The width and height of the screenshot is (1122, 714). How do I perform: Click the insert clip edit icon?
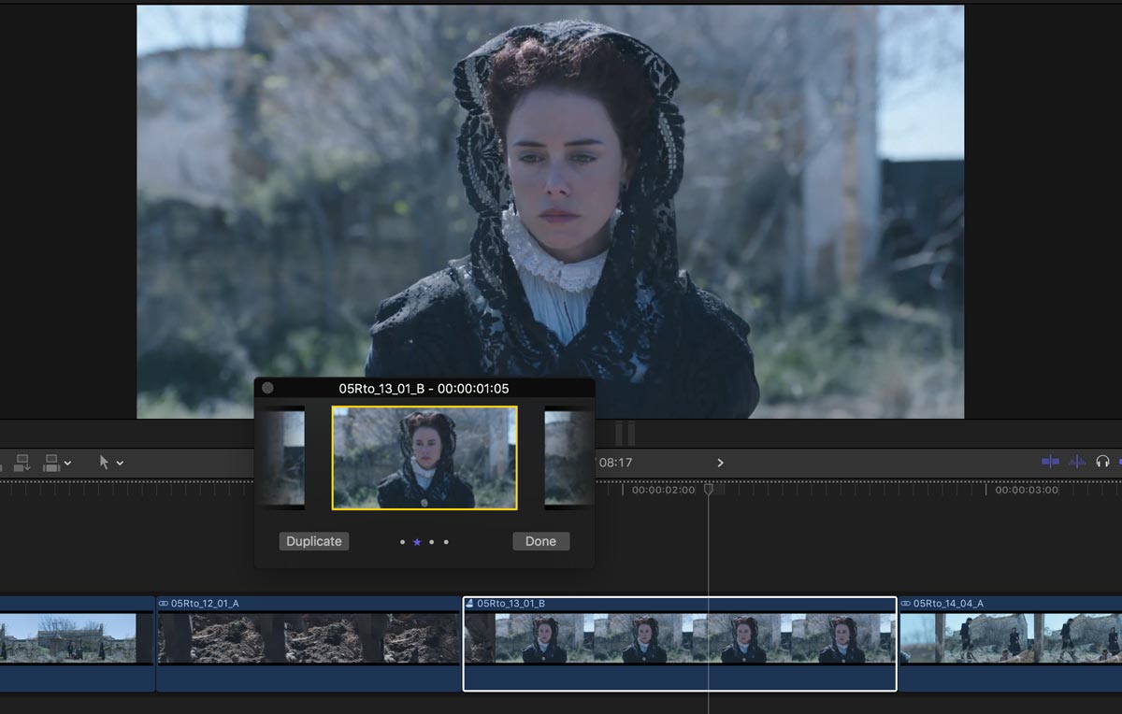[x=22, y=463]
